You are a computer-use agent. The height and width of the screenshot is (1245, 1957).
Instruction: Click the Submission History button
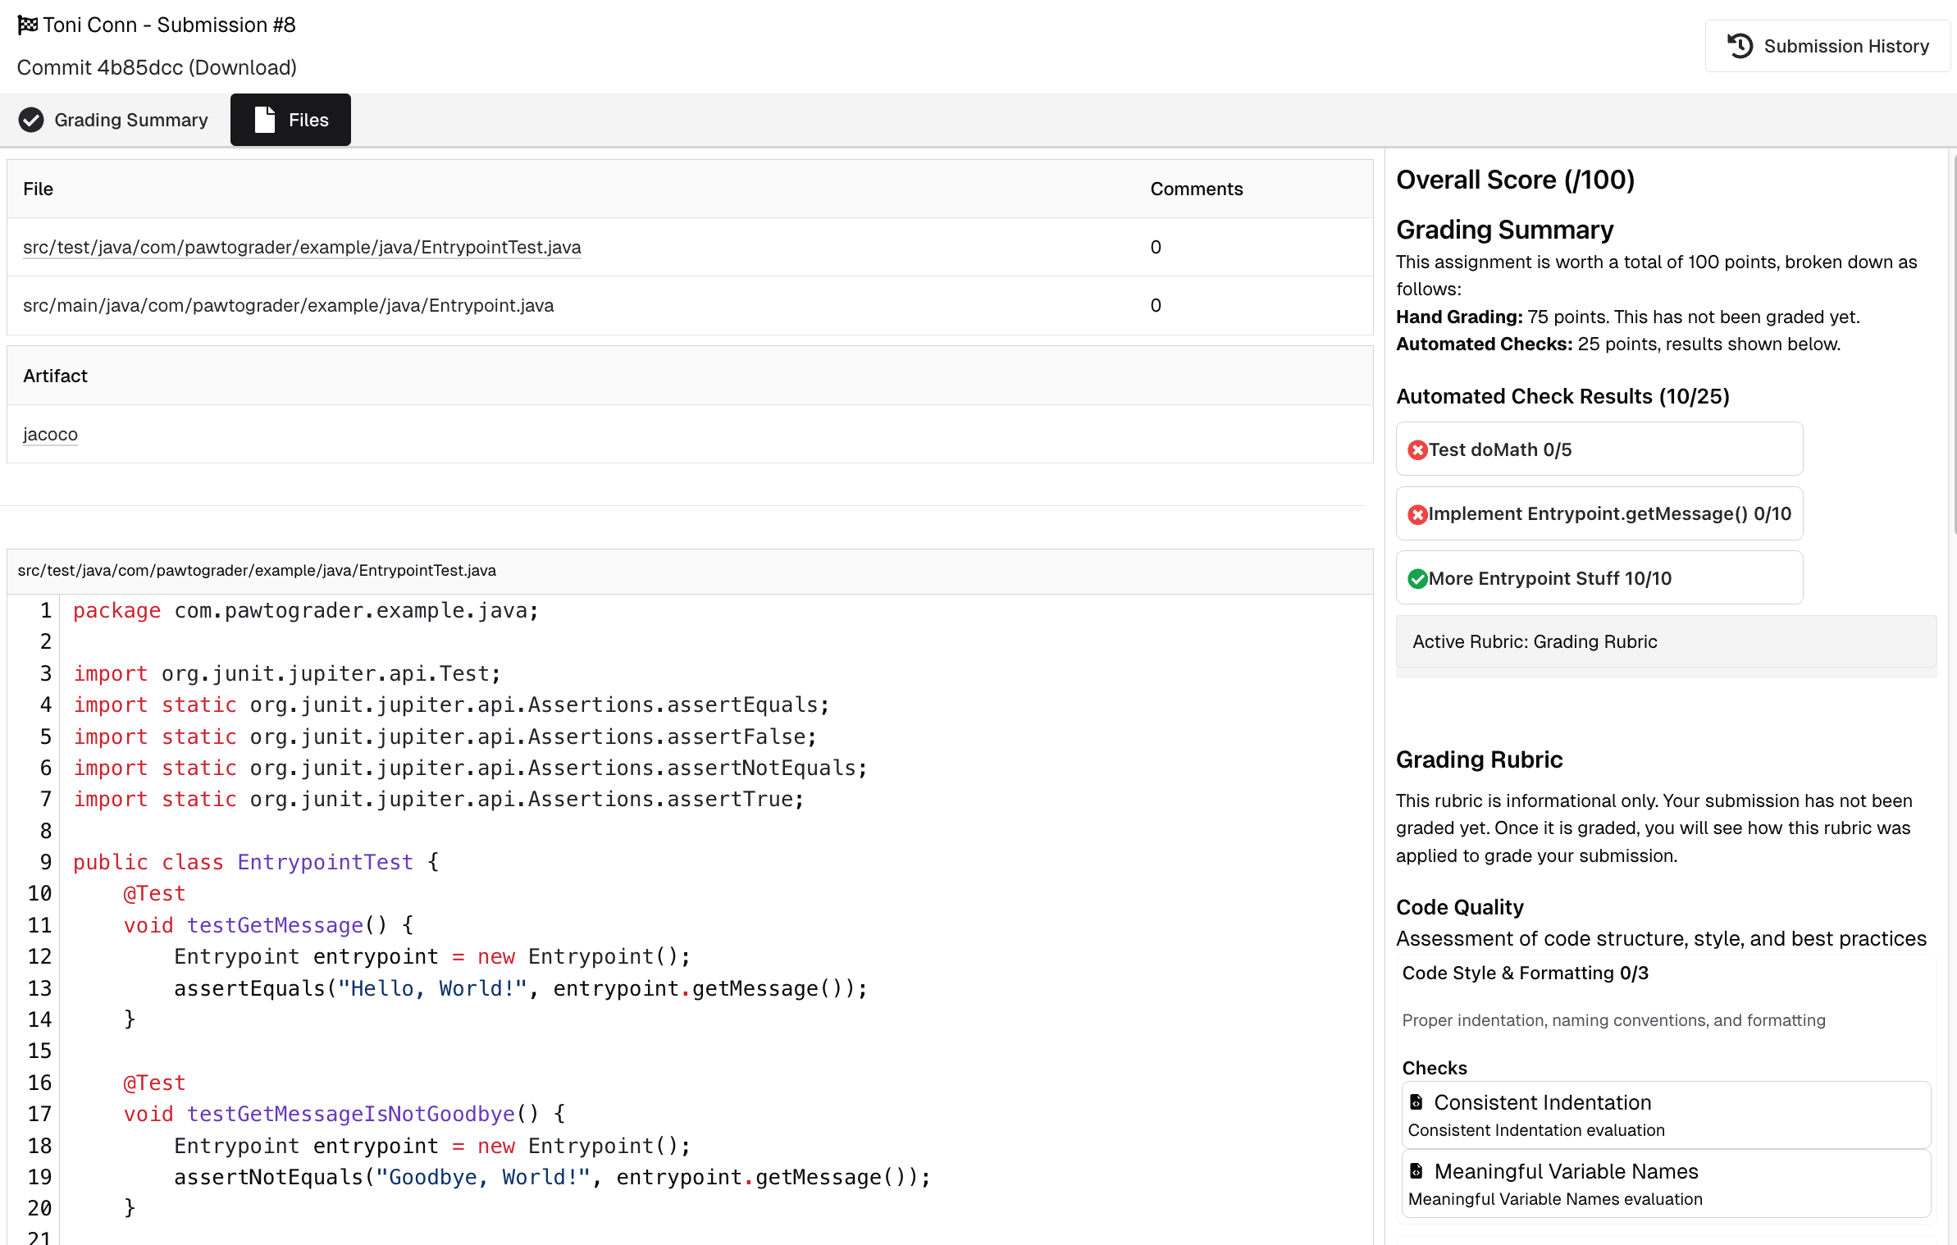point(1827,45)
